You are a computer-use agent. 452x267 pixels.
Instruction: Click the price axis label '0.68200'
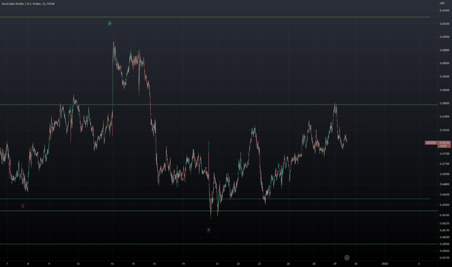click(444, 90)
